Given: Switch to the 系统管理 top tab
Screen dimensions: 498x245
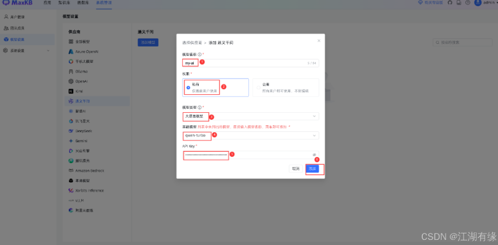Looking at the screenshot, I should (x=104, y=3).
